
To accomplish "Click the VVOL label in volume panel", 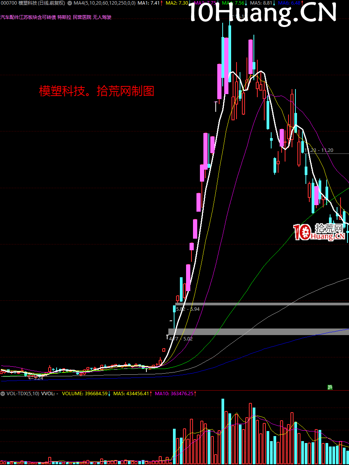I will click(50, 394).
